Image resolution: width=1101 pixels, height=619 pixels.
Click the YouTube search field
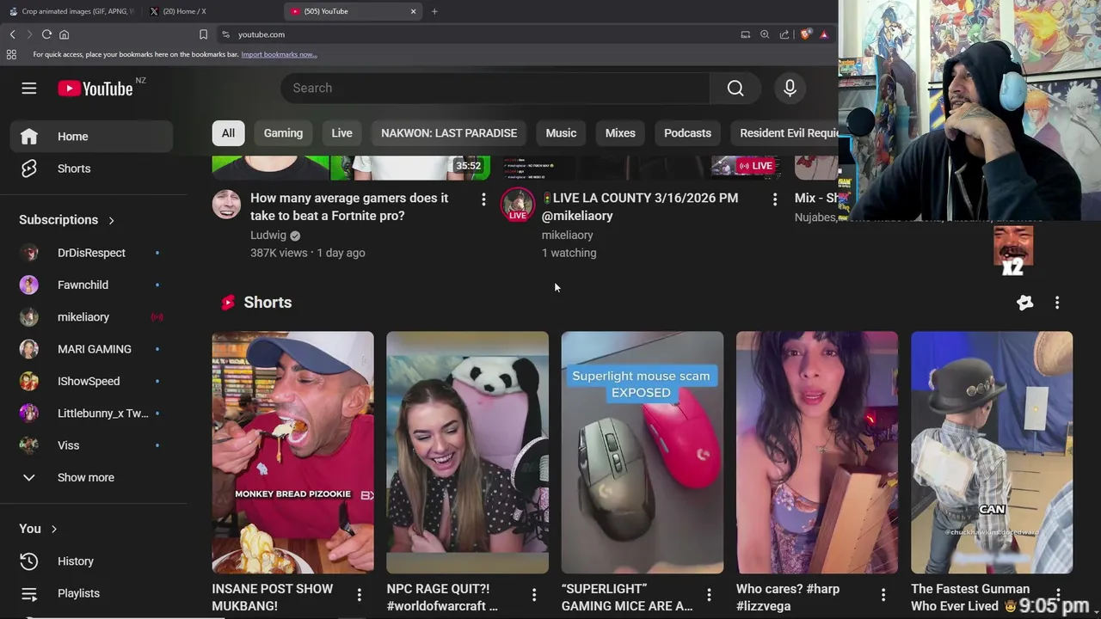(495, 88)
